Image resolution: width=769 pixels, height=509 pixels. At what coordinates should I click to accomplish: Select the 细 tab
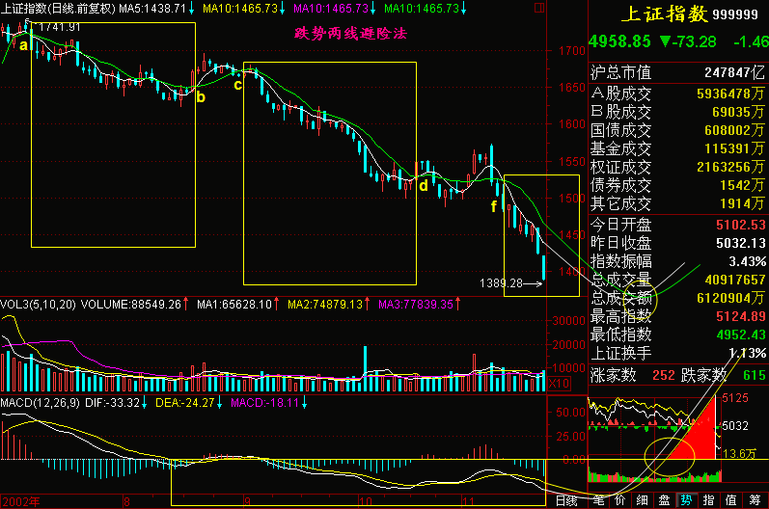[642, 500]
